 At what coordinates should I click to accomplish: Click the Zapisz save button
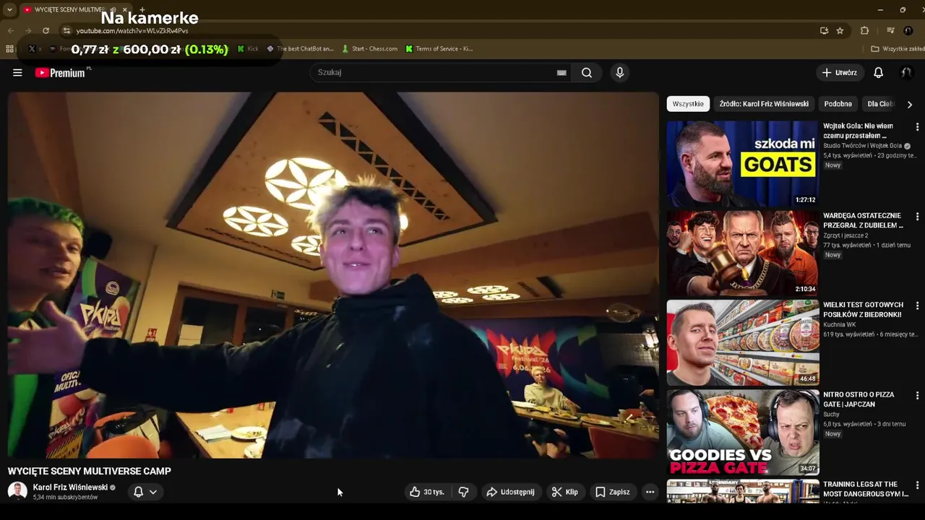(x=612, y=492)
